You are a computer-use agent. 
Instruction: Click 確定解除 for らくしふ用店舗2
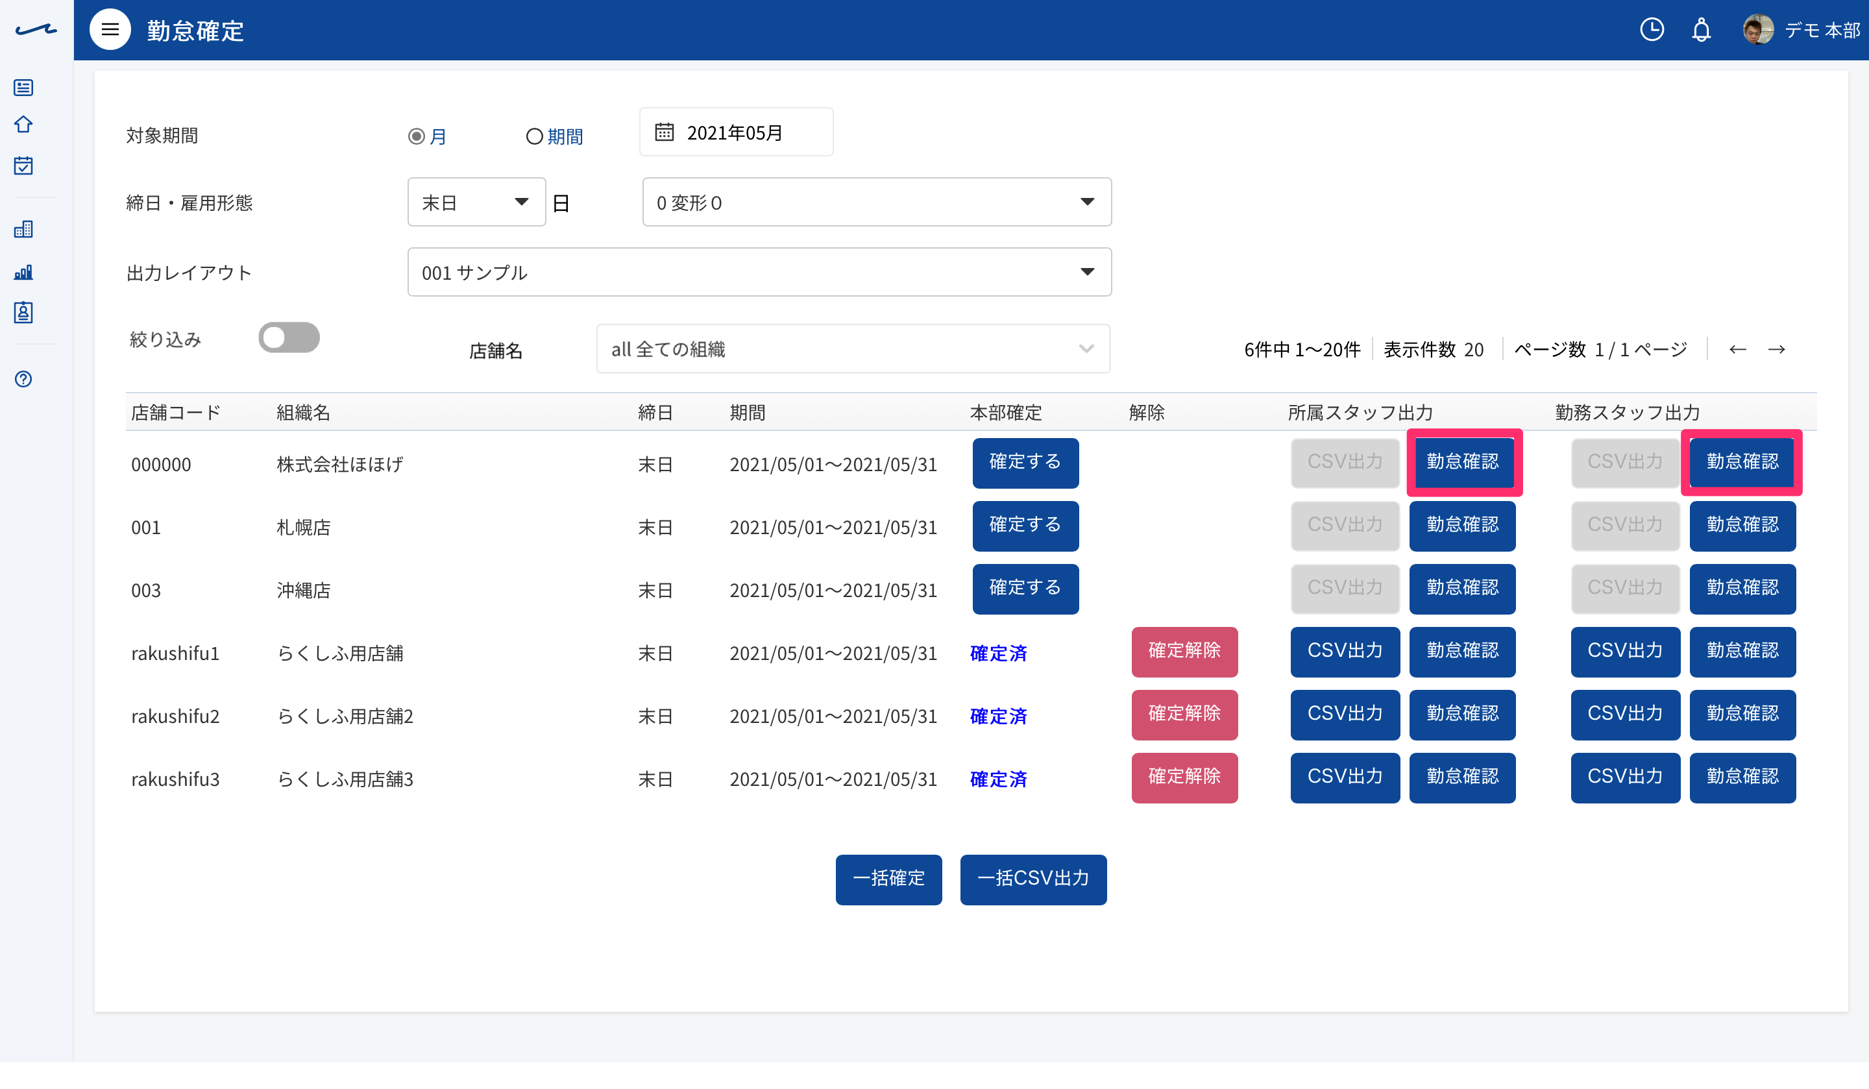(1184, 715)
